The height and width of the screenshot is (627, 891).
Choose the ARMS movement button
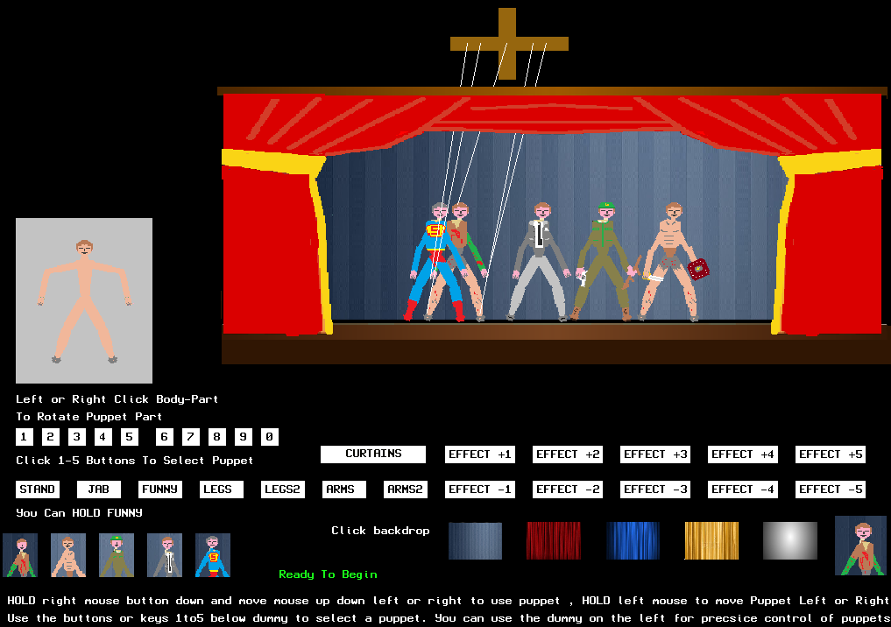(x=344, y=490)
